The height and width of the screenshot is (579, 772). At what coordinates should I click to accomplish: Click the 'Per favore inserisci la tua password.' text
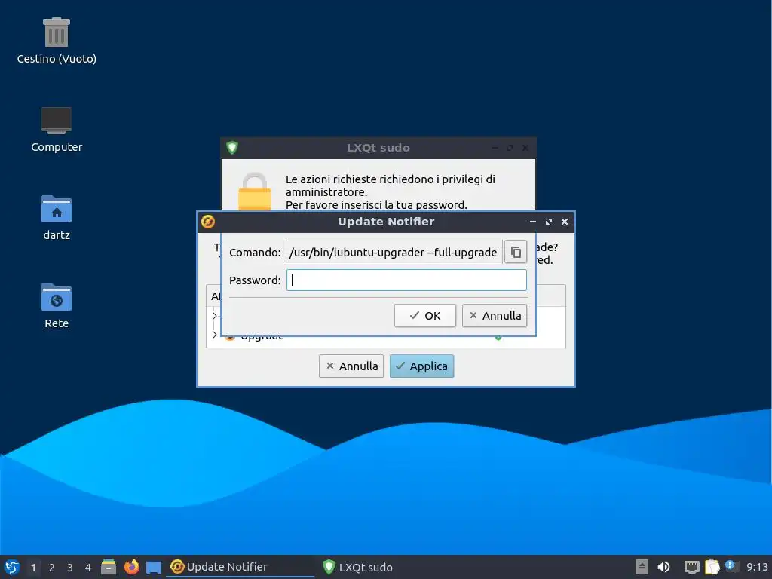[x=376, y=205]
